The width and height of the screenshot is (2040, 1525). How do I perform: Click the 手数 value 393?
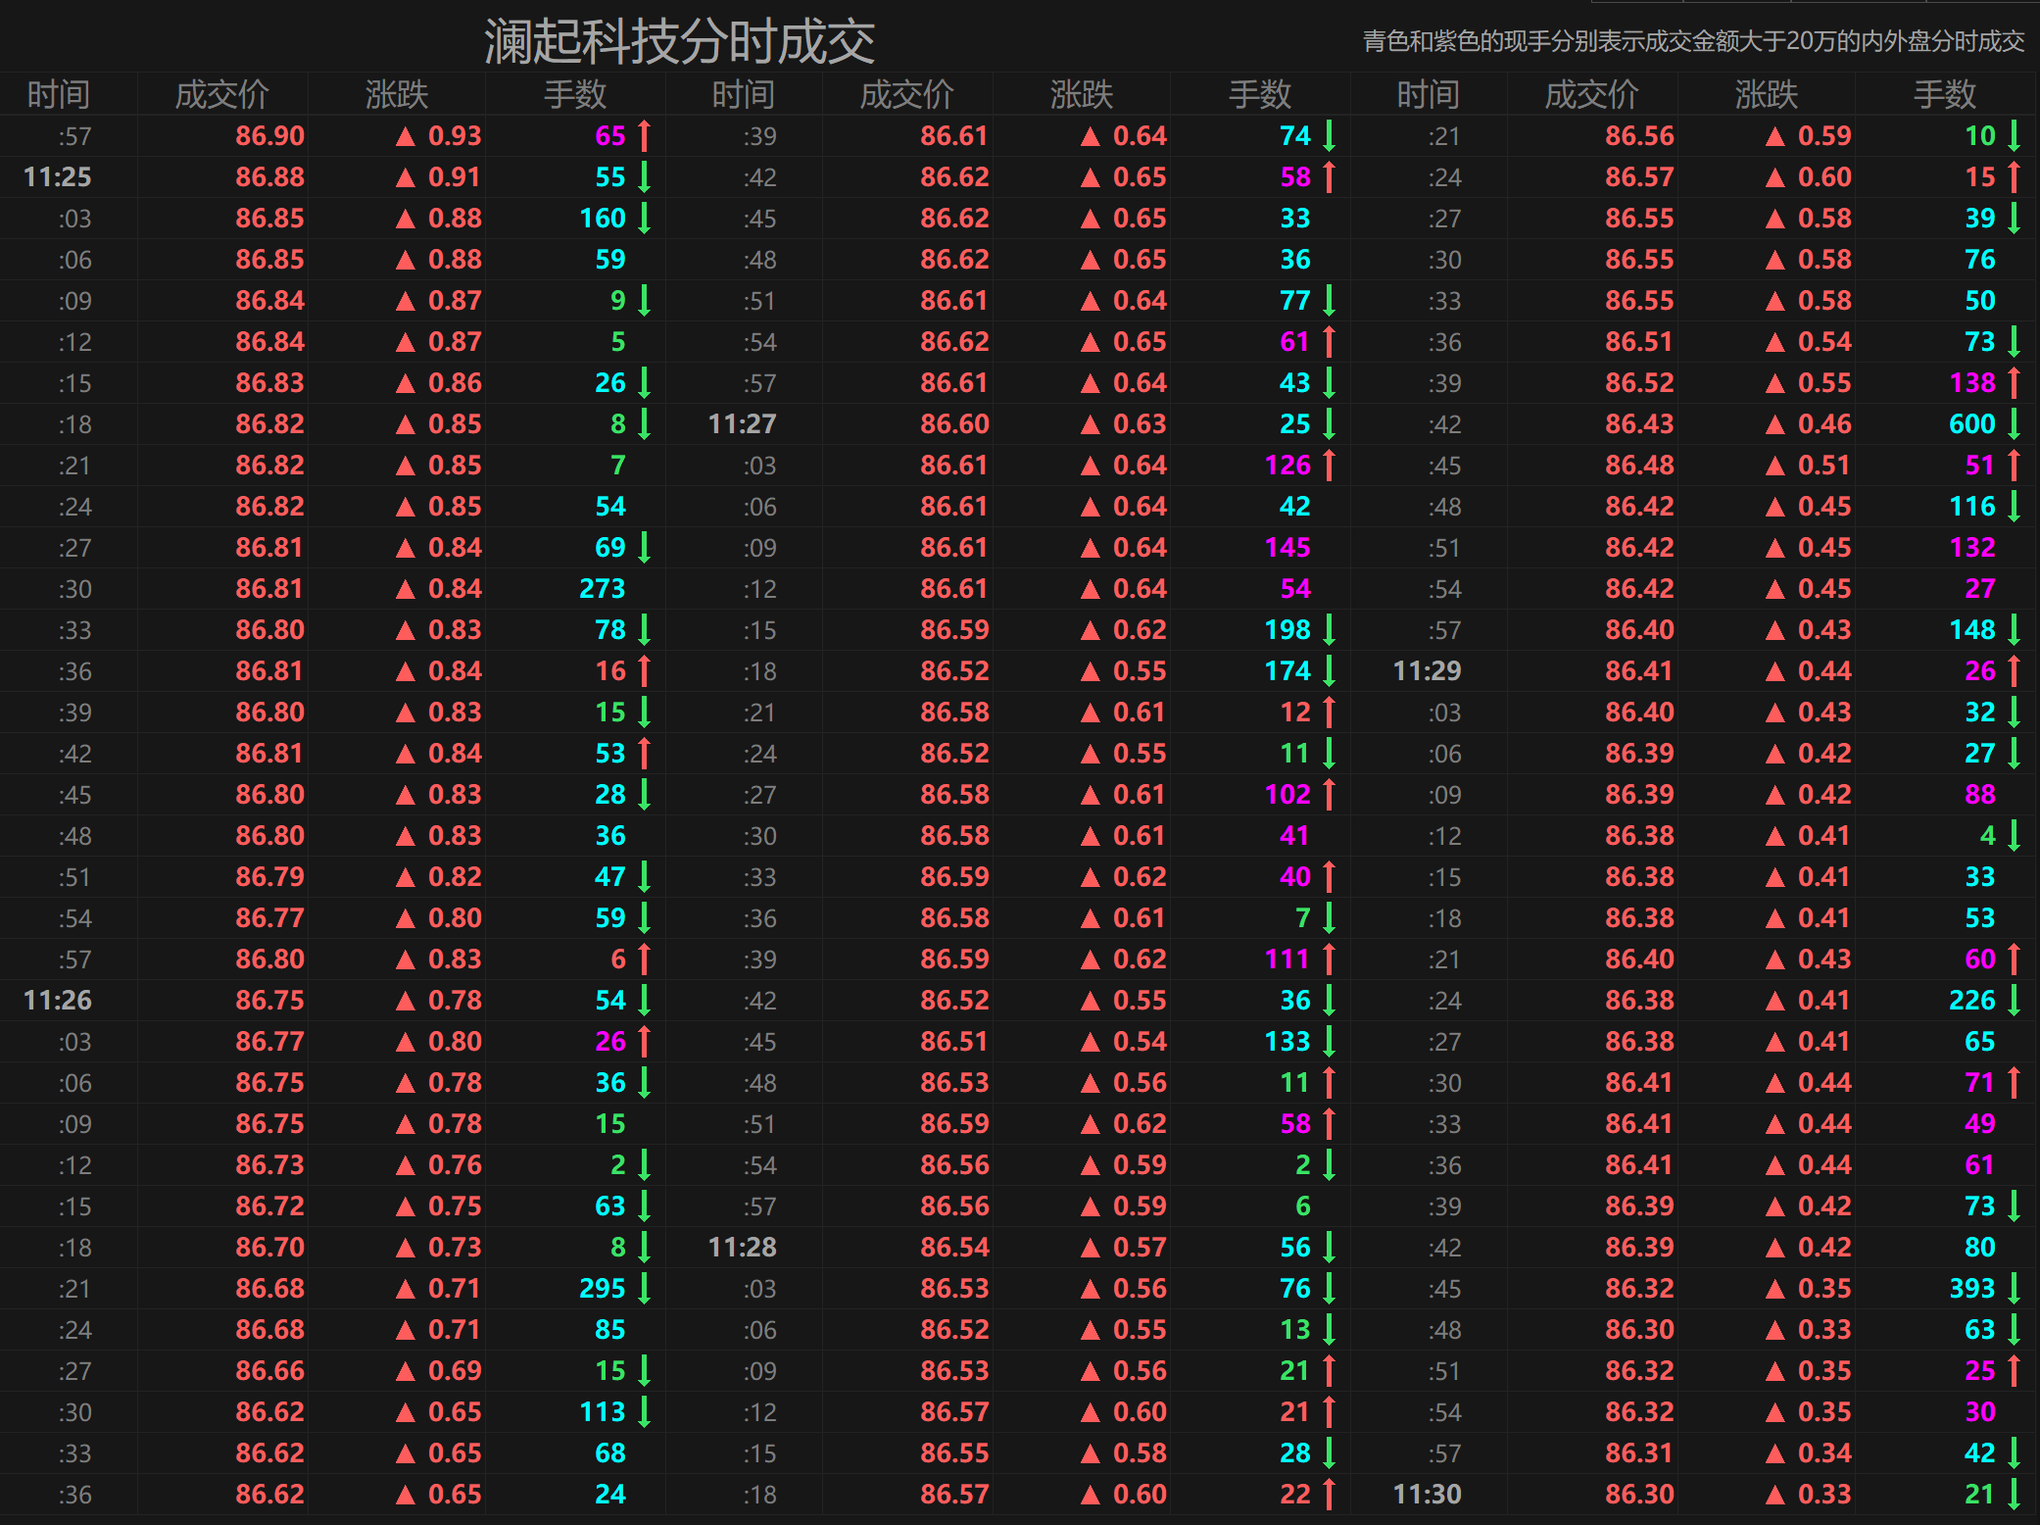[1972, 1289]
